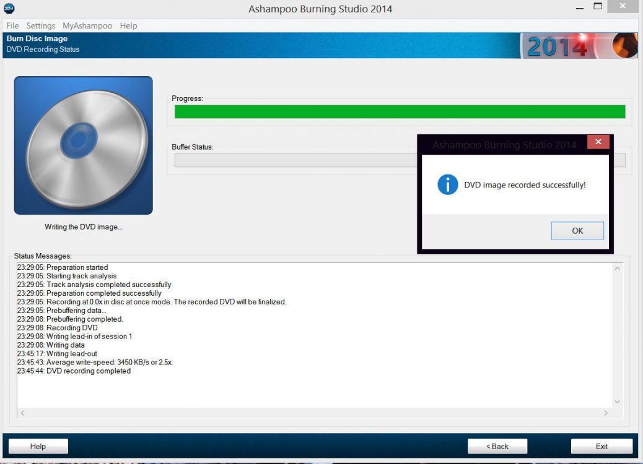Click the scroll down arrow in Status Messages

[x=617, y=402]
